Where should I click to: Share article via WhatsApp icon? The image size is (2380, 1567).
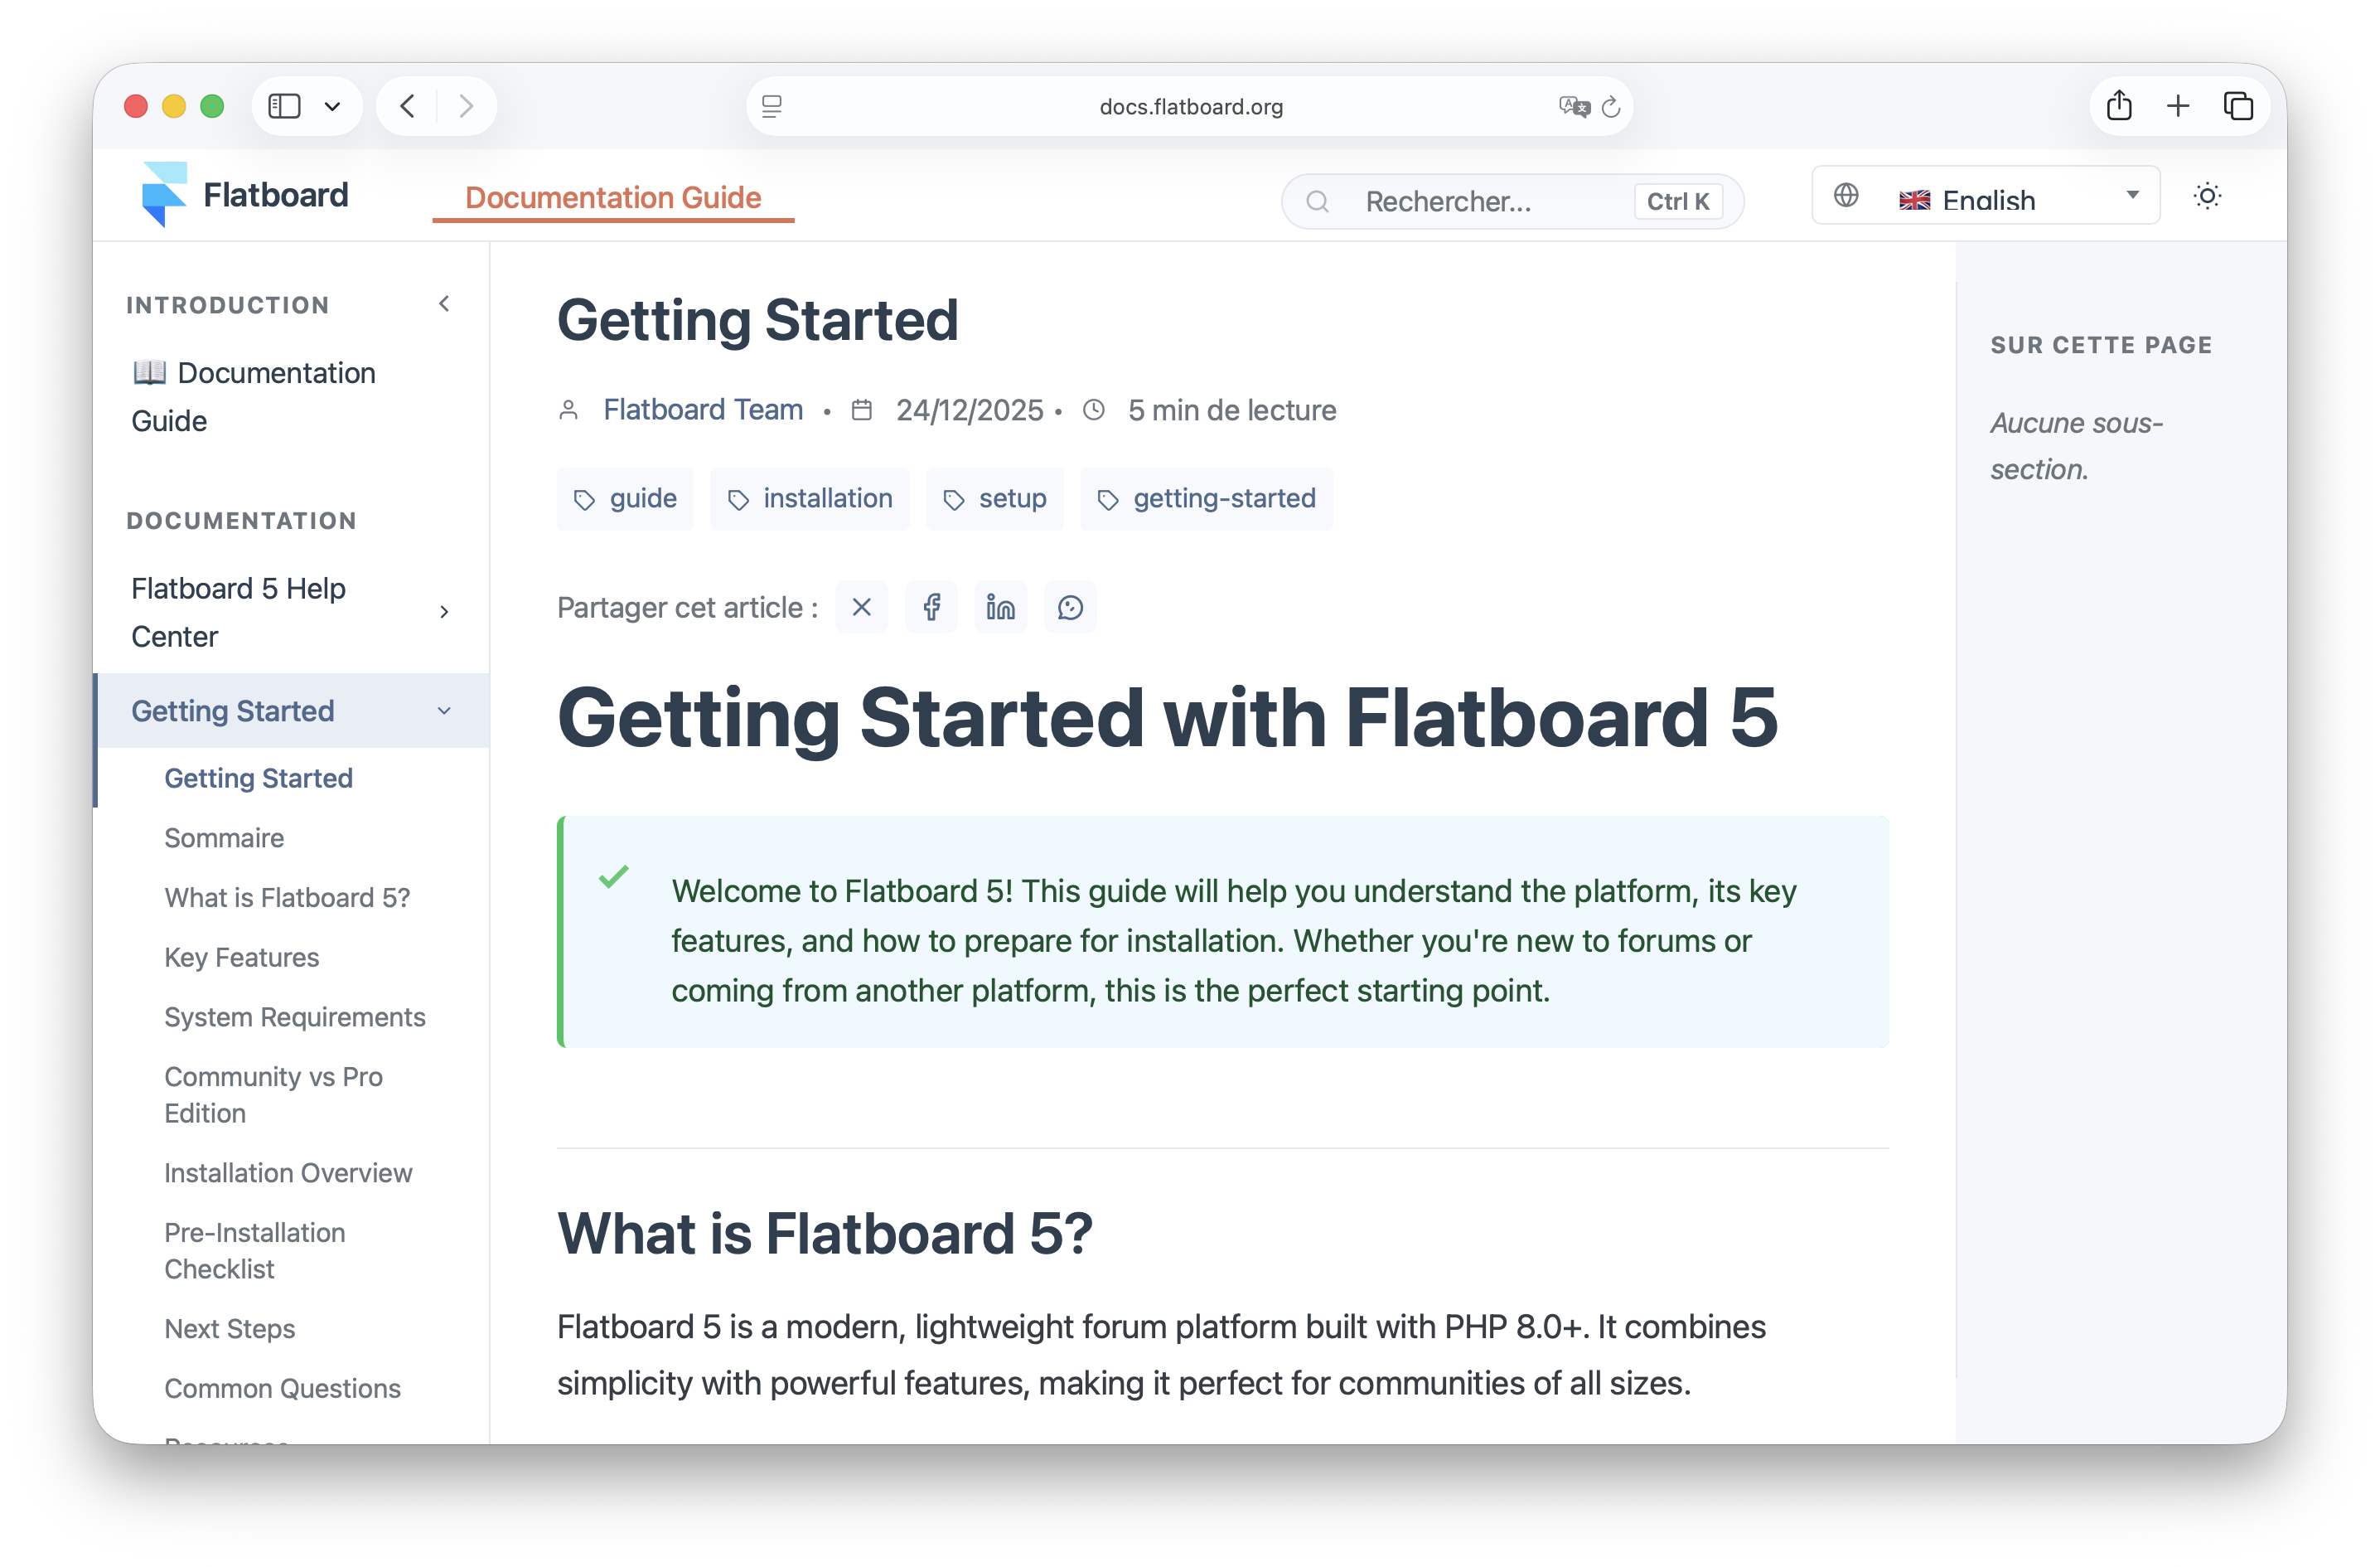(1070, 608)
